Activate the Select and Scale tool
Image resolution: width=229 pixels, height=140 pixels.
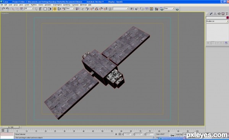point(63,9)
